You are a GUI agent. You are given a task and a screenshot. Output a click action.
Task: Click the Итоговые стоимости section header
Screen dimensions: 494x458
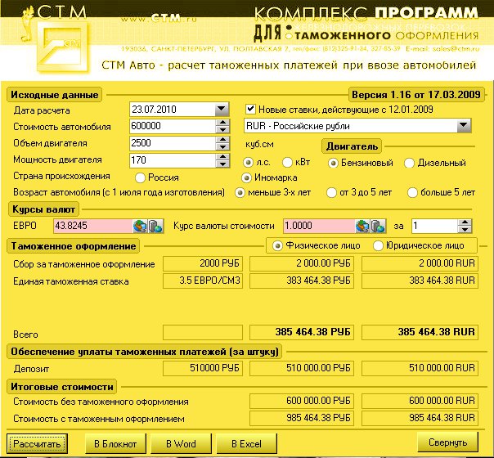pos(62,387)
